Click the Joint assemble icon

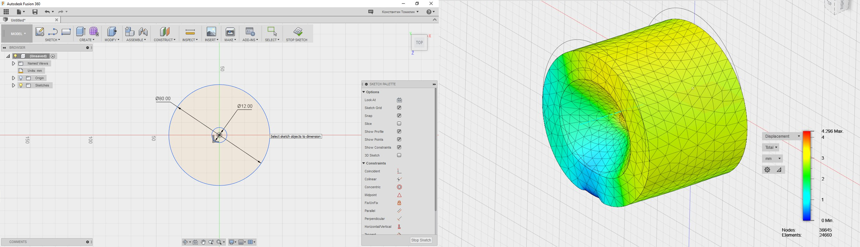pos(143,31)
